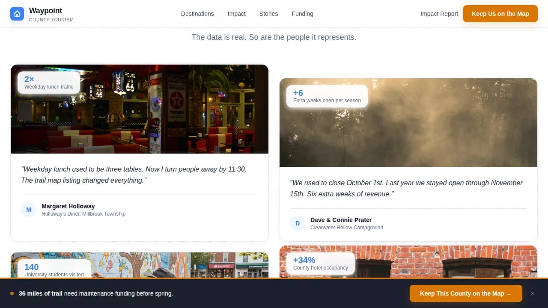This screenshot has height=308, width=548.
Task: Click the Waypoint brand name
Action: coord(45,11)
